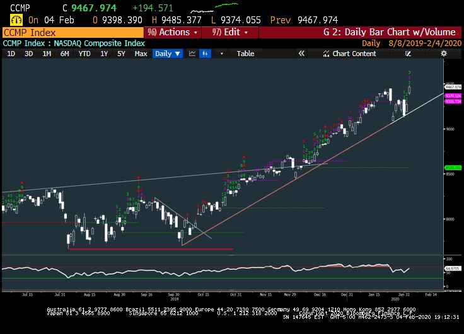Image resolution: width=464 pixels, height=334 pixels.
Task: Select the Max range tab
Action: coord(141,54)
